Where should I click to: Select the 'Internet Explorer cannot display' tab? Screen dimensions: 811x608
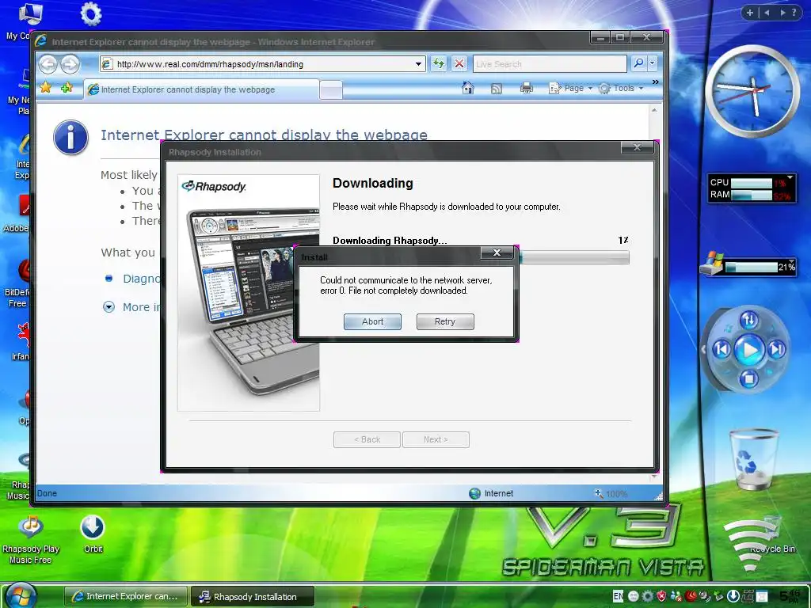point(200,89)
